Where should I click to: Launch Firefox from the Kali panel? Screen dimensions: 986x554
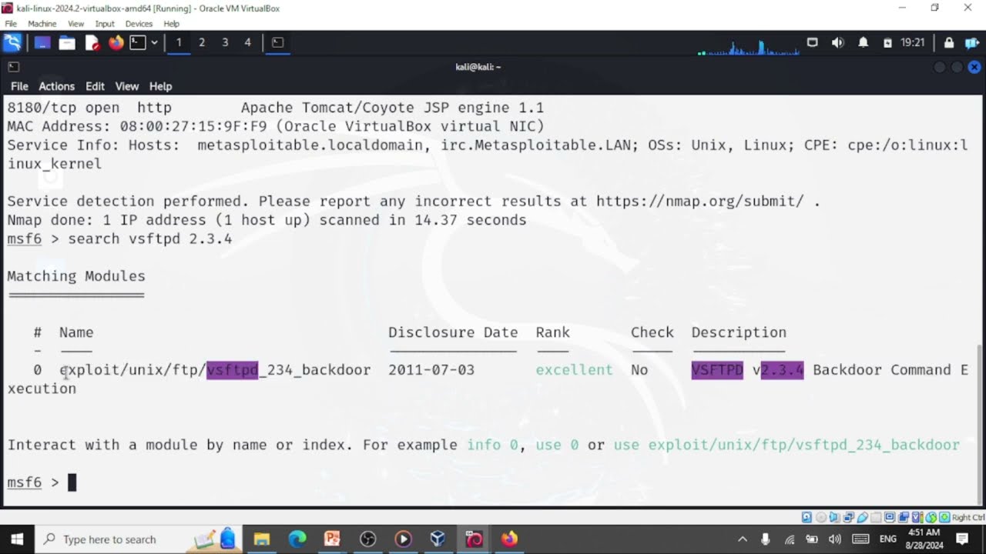116,42
